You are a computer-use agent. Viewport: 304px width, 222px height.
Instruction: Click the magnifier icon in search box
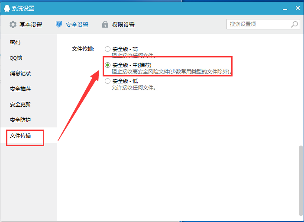pos(294,24)
